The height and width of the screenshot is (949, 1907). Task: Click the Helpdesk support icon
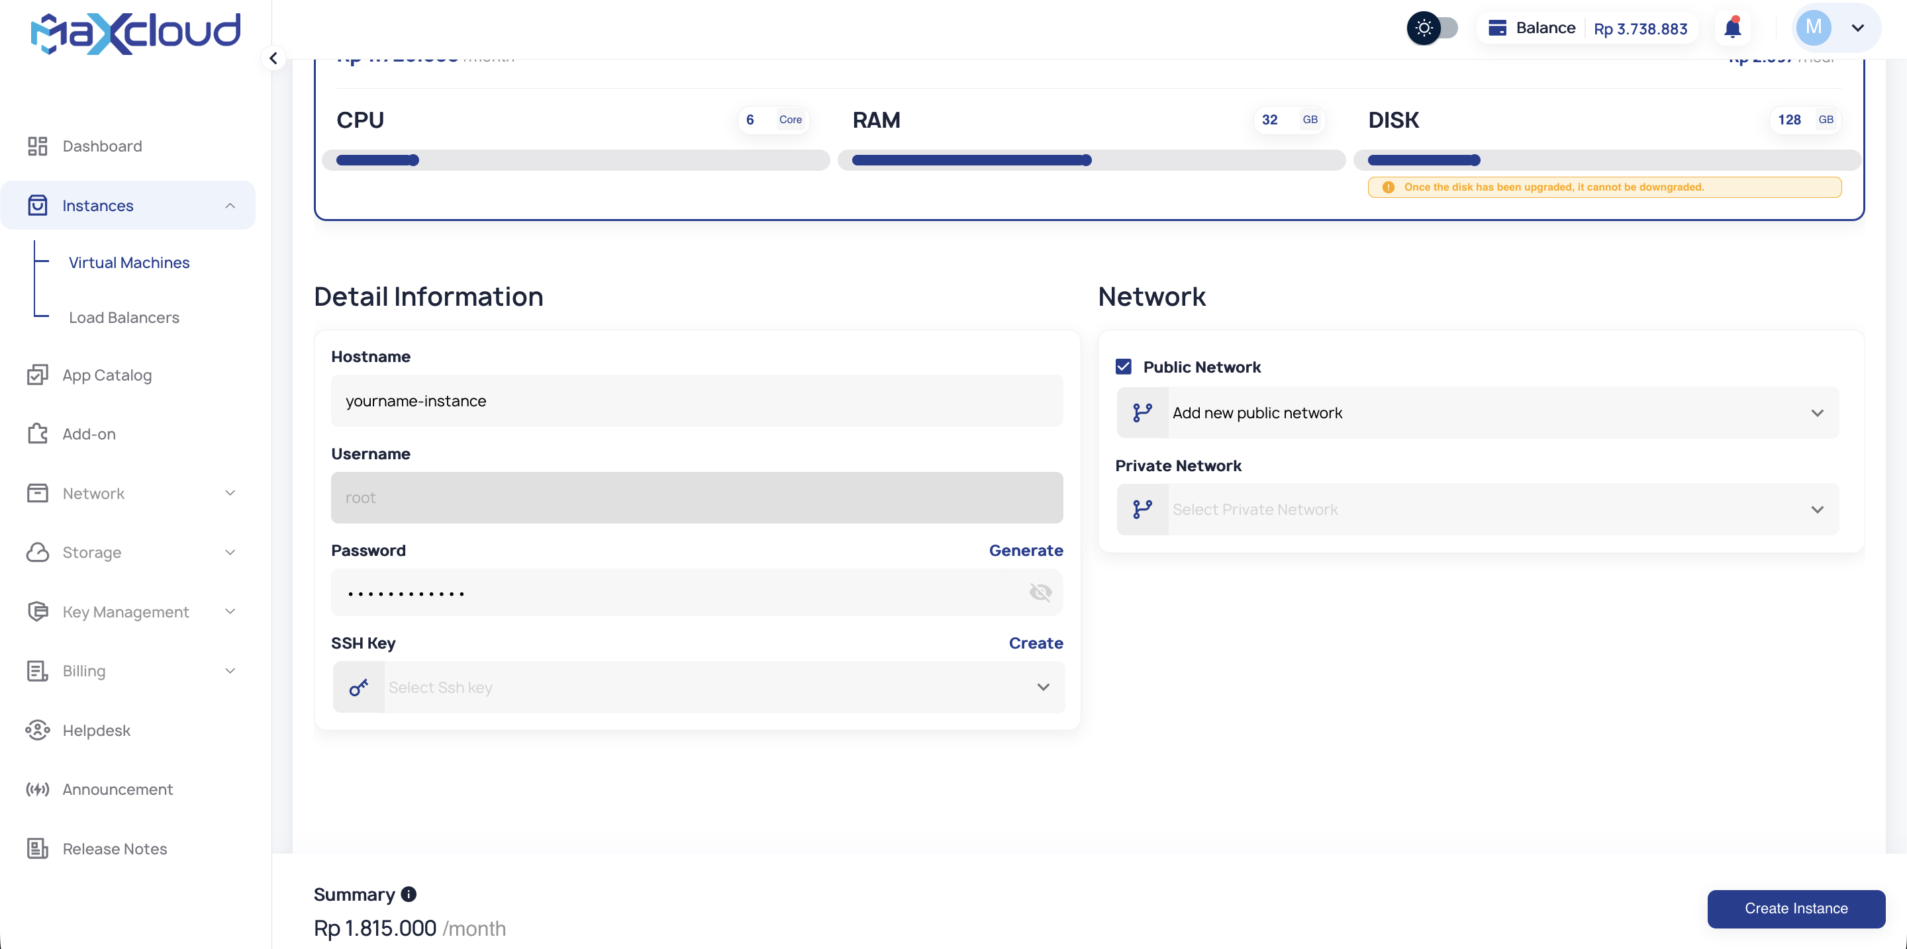point(37,730)
